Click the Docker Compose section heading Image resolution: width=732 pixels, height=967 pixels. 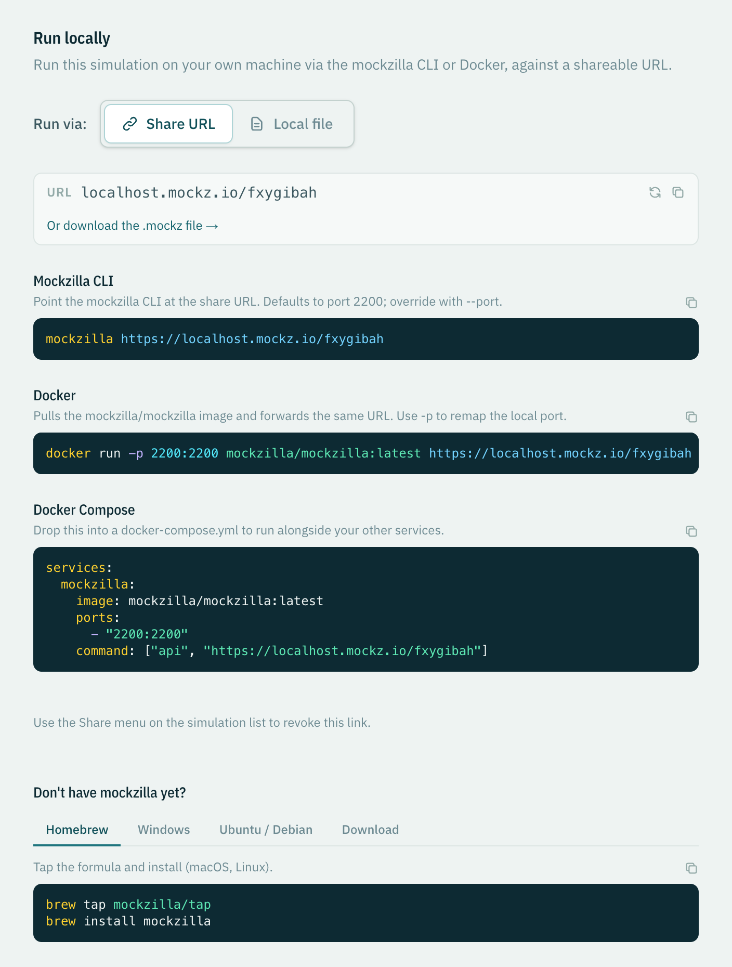(84, 510)
